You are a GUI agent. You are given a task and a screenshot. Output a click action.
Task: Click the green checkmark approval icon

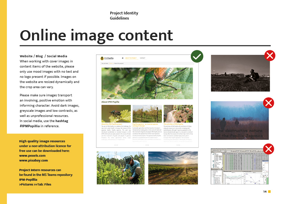(197, 56)
